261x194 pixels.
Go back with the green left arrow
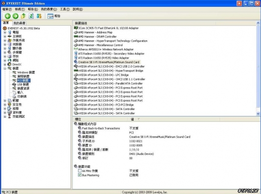8,16
